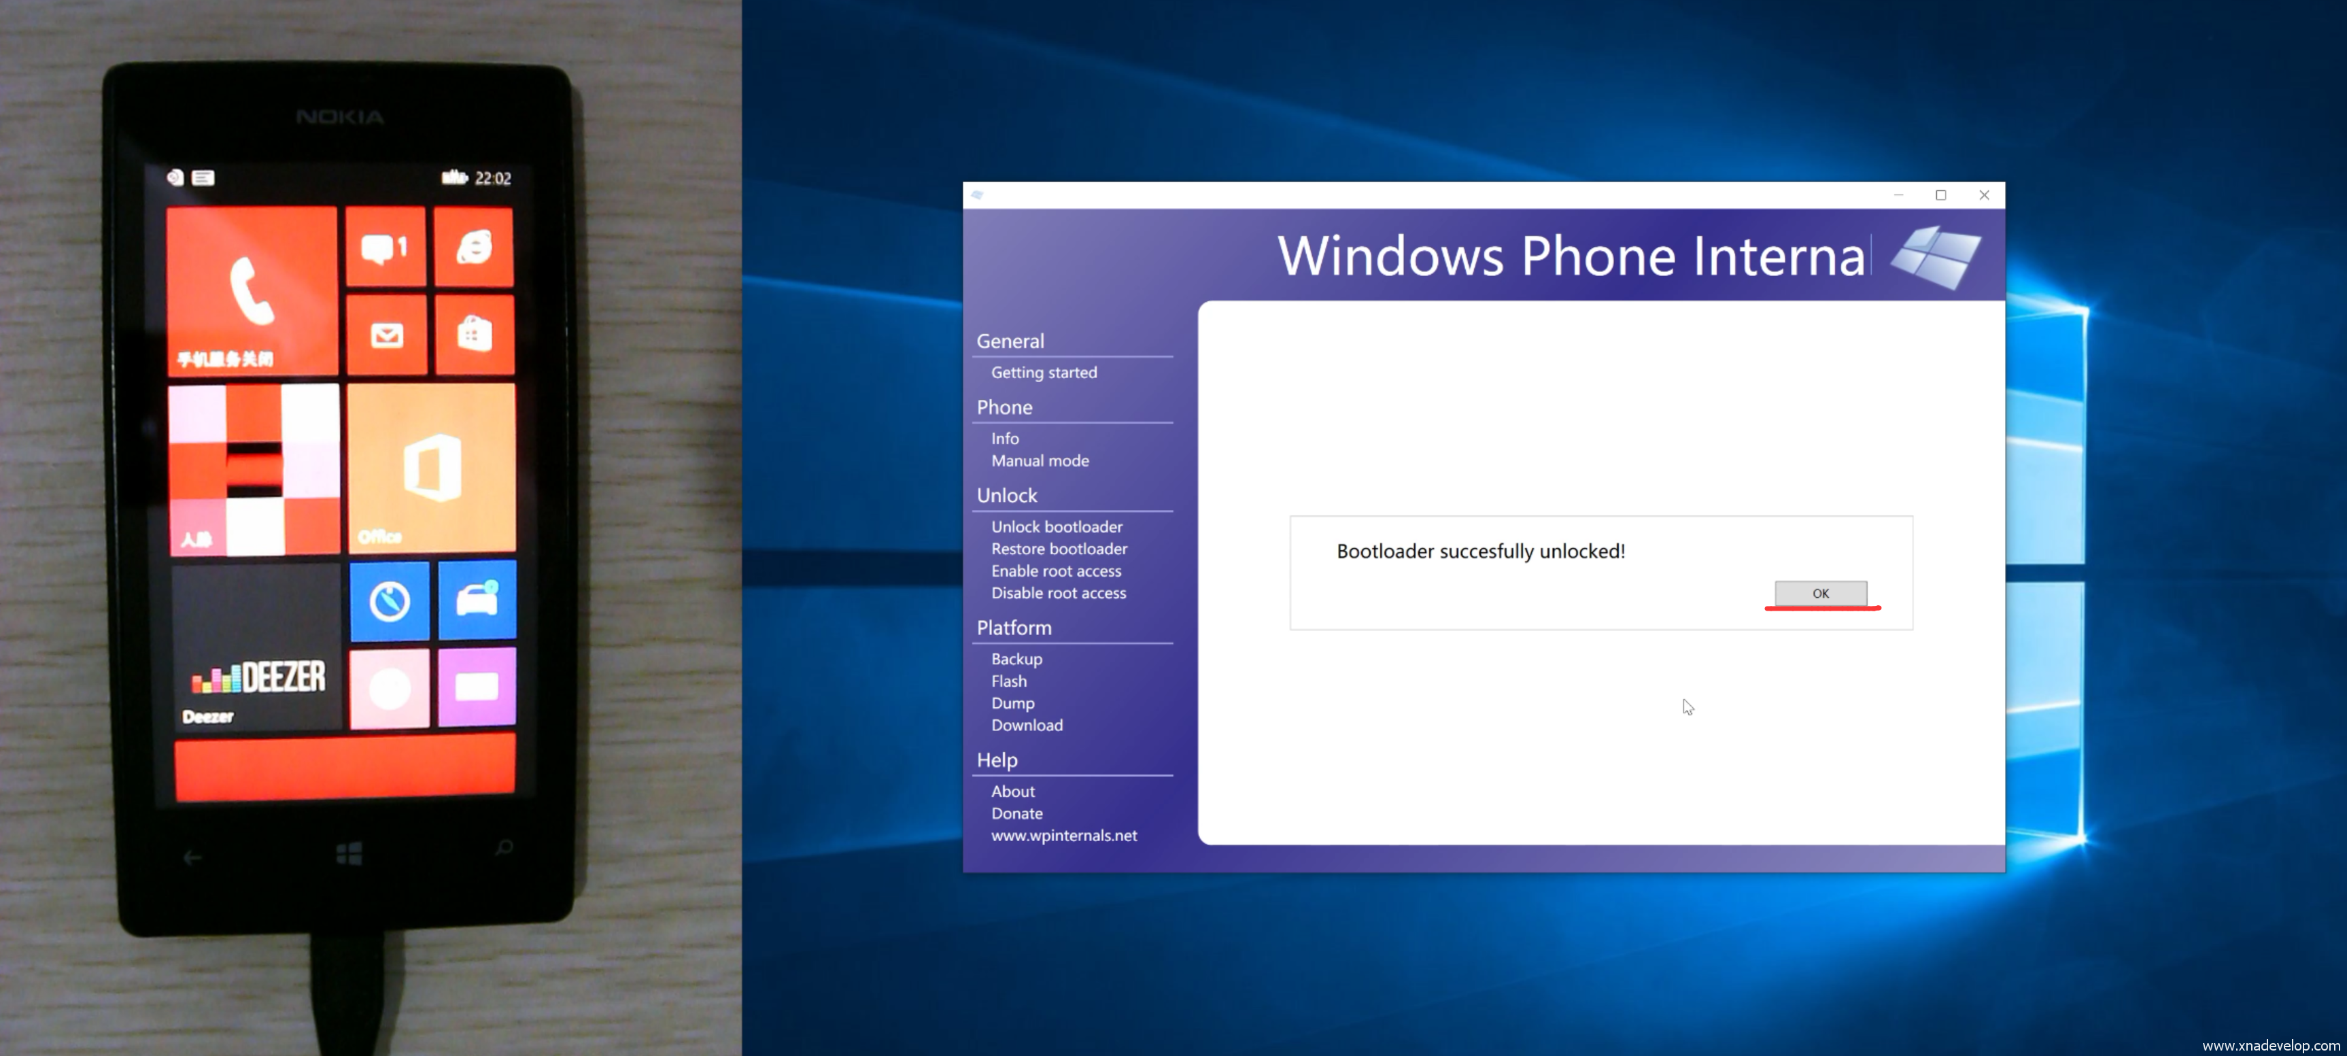Click Enable root access
The height and width of the screenshot is (1056, 2347).
[x=1055, y=570]
